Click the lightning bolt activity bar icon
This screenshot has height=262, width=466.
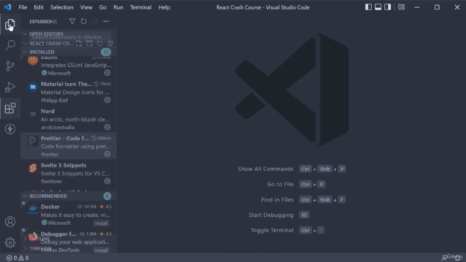click(x=10, y=129)
